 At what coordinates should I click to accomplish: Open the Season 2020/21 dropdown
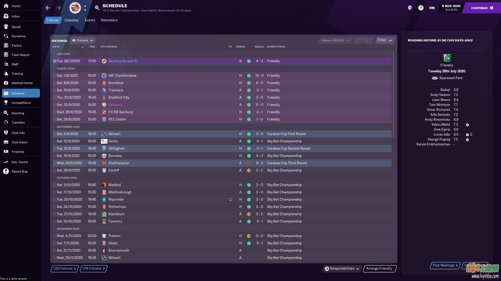pyautogui.click(x=336, y=40)
